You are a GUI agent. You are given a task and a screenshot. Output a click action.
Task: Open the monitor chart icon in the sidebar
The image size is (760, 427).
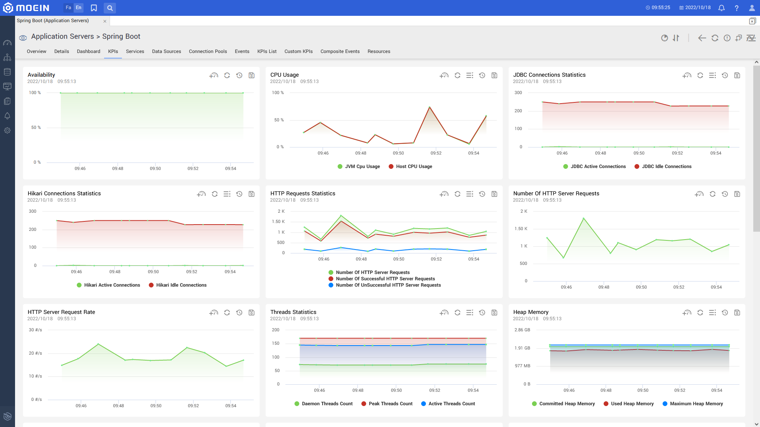pyautogui.click(x=7, y=86)
